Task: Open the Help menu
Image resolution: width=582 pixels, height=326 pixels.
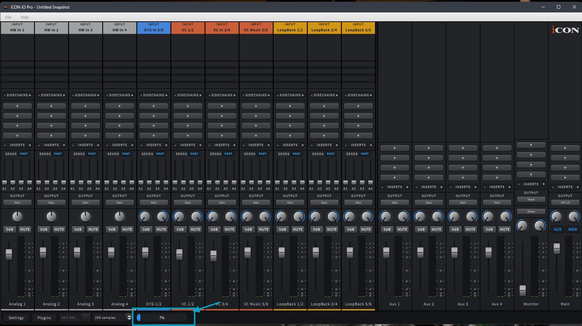Action: tap(24, 17)
